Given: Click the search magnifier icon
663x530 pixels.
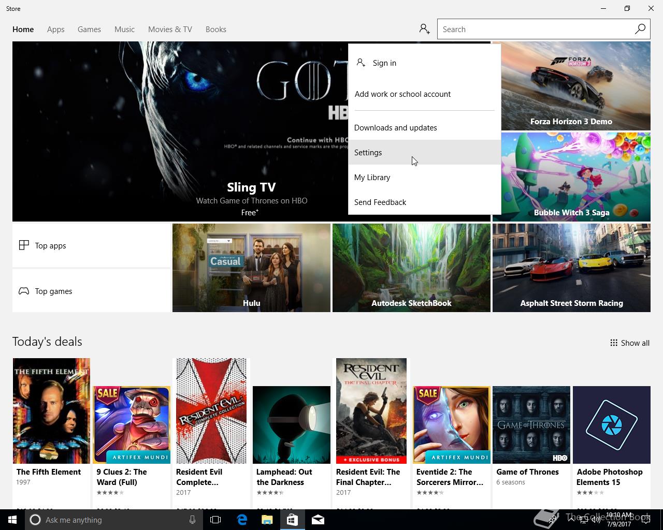Looking at the screenshot, I should (640, 29).
